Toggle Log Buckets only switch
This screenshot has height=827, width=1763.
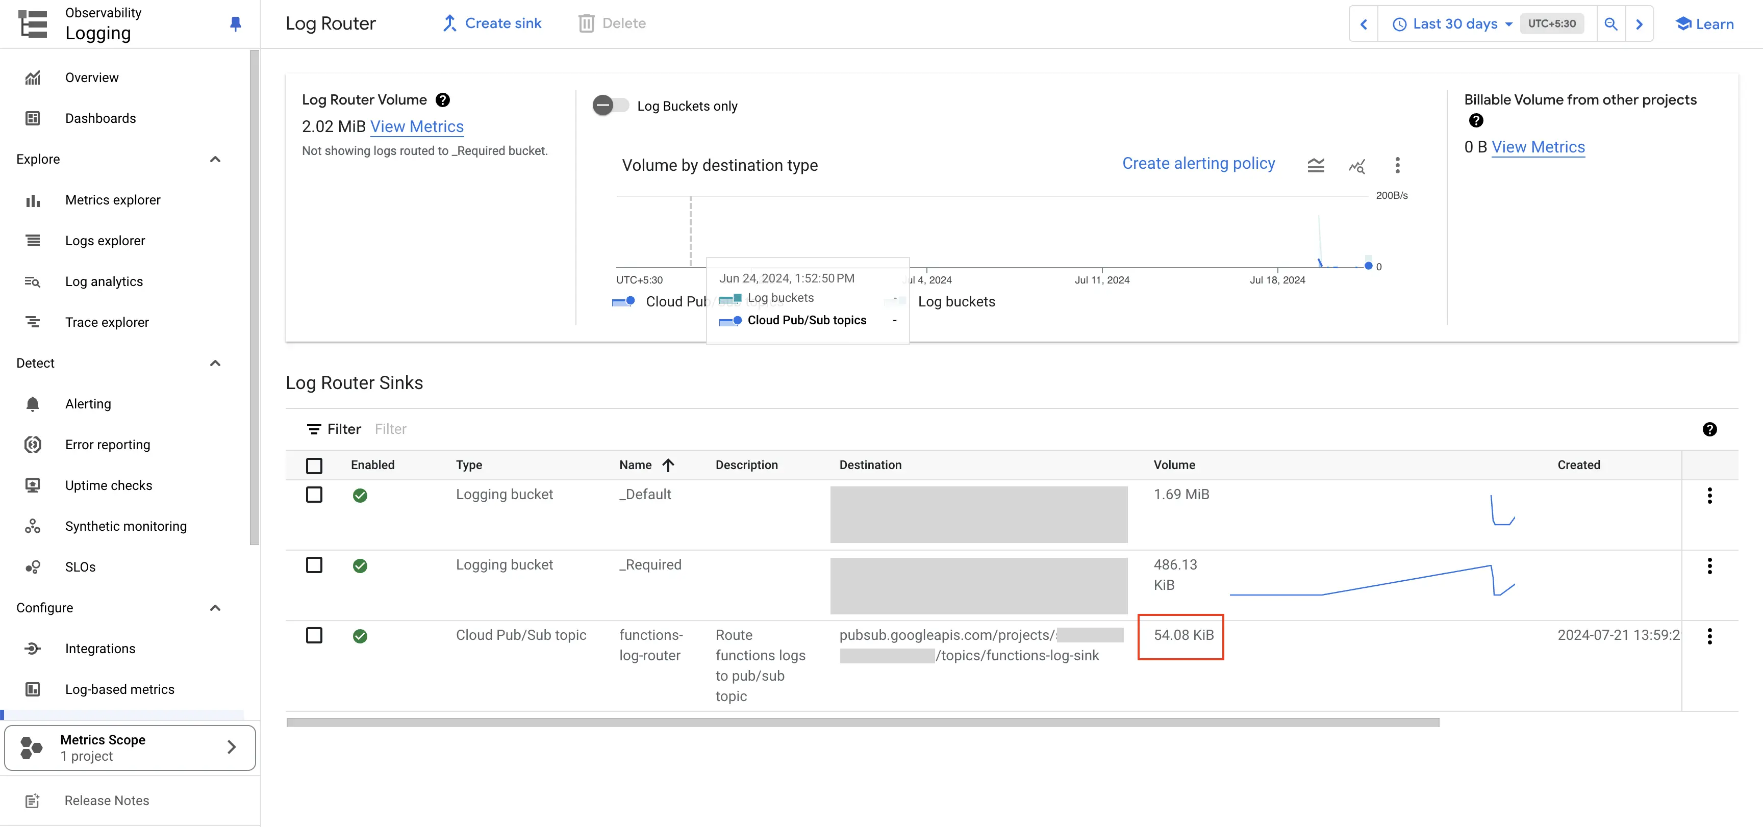(x=611, y=106)
